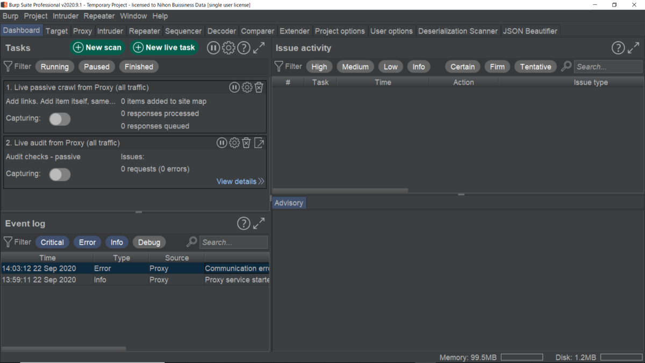
Task: Click the Issue activity search field
Action: coord(608,67)
